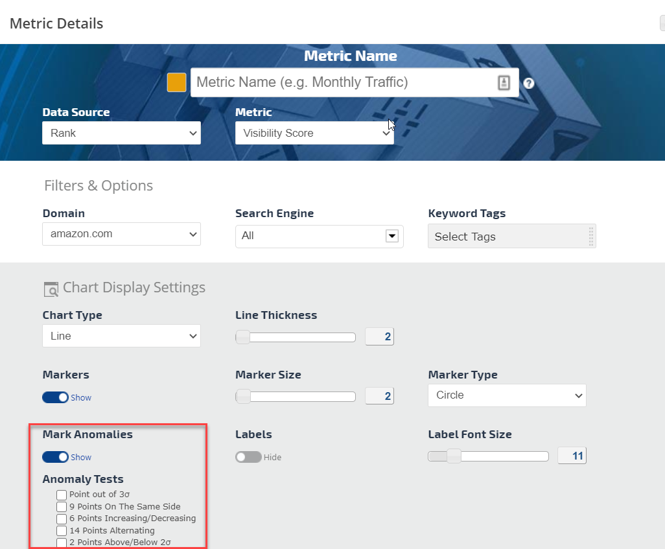Click the Keyword Tags drag handle

tap(590, 237)
